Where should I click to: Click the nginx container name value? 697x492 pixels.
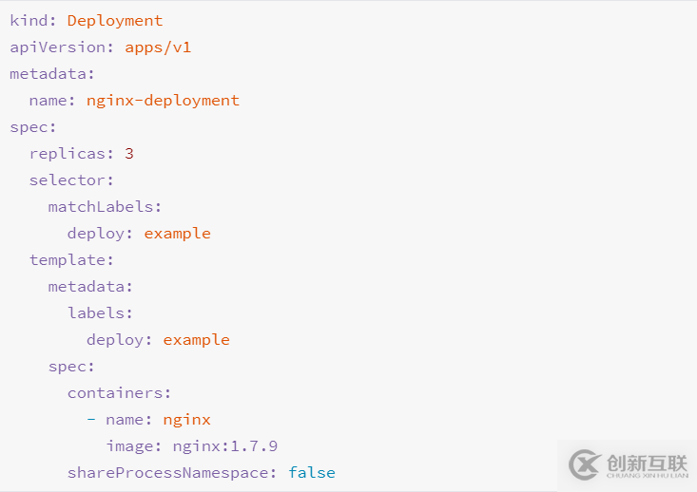coord(186,419)
